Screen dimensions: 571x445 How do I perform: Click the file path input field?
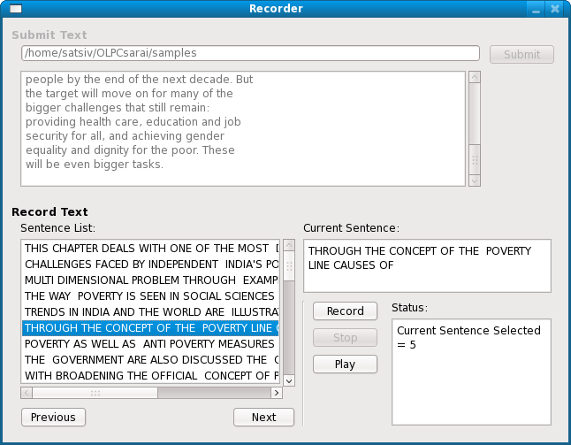(250, 53)
